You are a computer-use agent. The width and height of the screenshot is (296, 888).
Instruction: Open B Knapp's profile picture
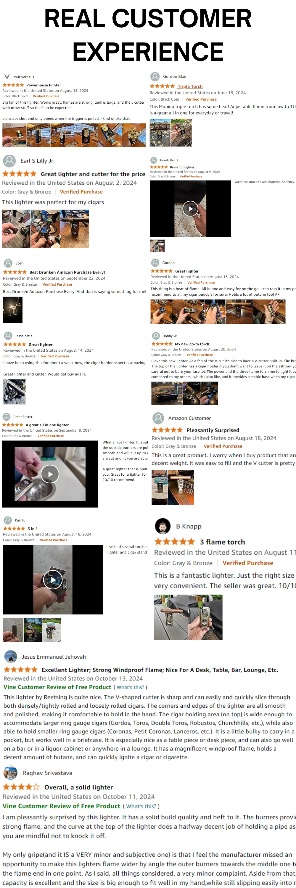point(163,526)
